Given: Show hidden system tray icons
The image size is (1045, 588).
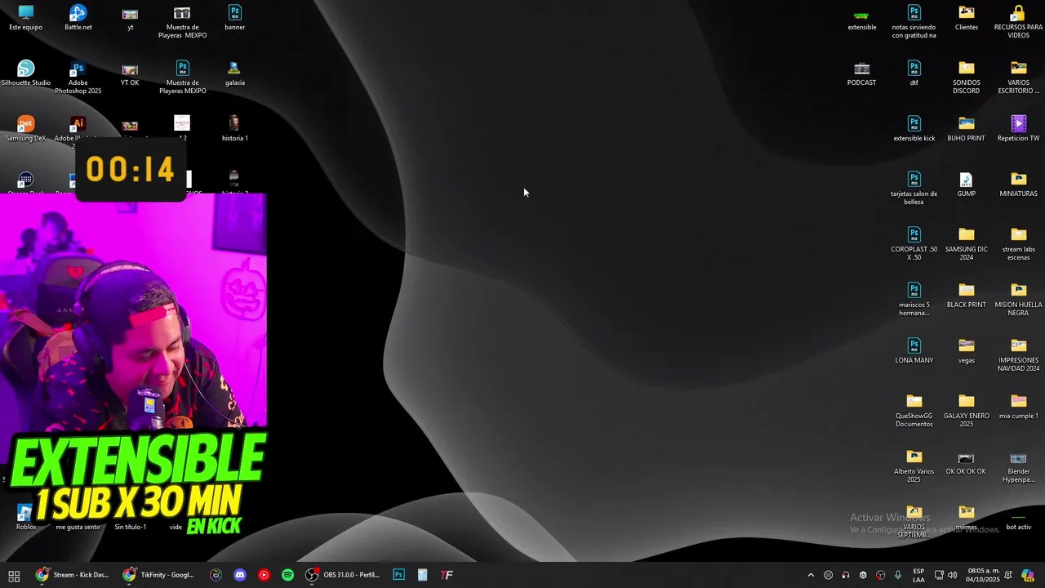Looking at the screenshot, I should (x=811, y=575).
